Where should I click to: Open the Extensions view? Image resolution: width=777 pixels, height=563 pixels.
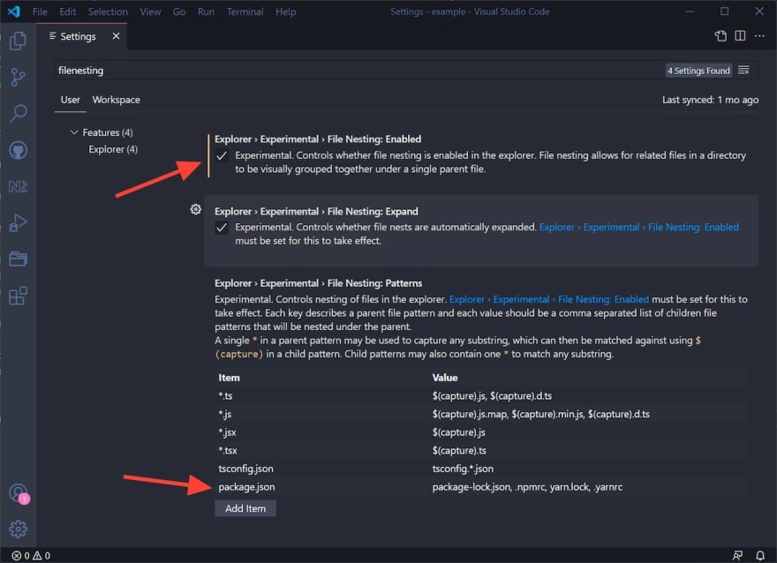[18, 296]
